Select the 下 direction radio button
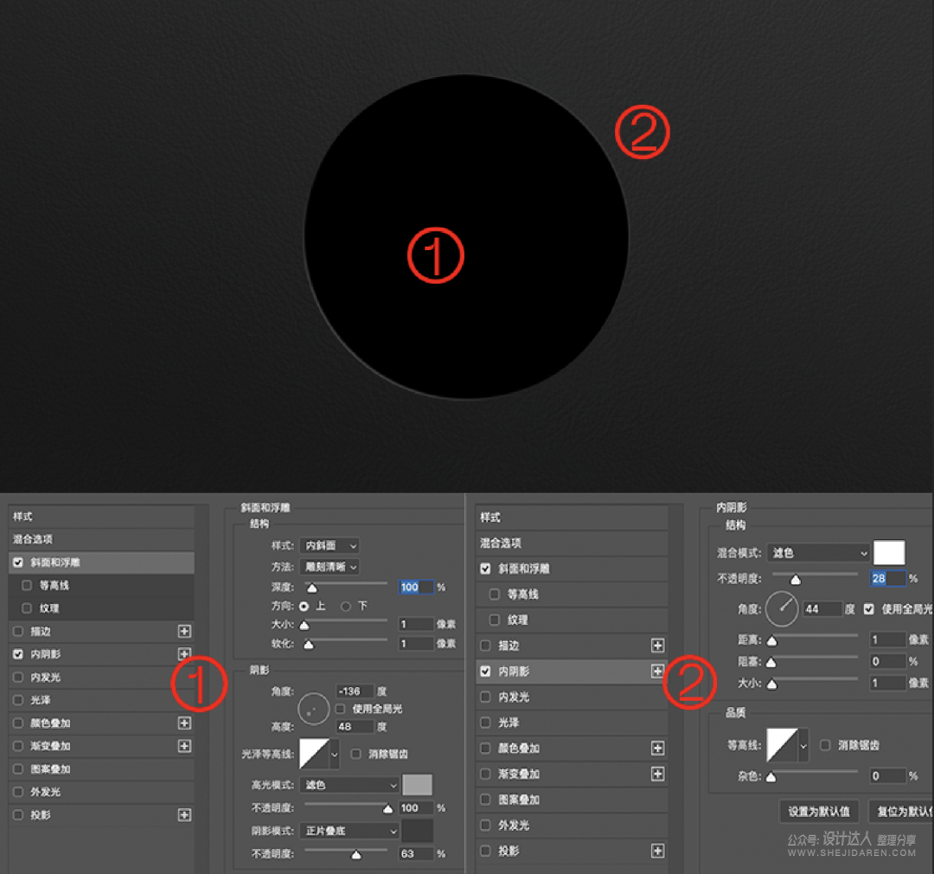 pyautogui.click(x=346, y=607)
